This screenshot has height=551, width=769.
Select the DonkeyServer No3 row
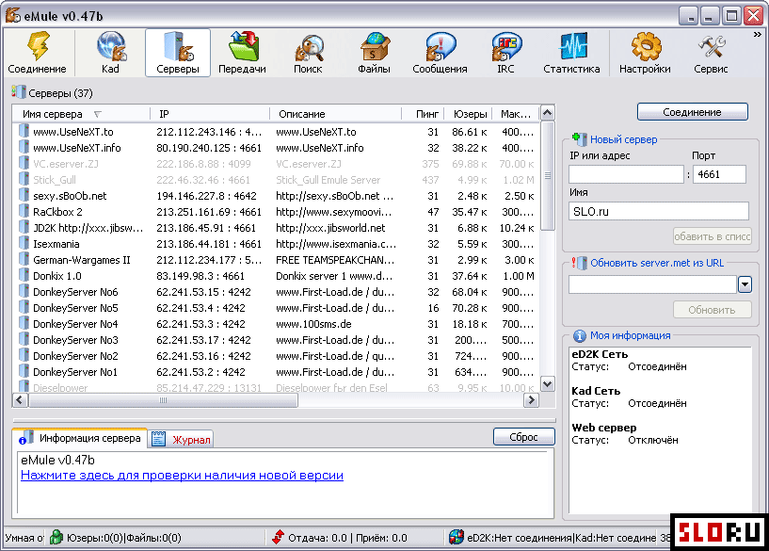click(276, 339)
